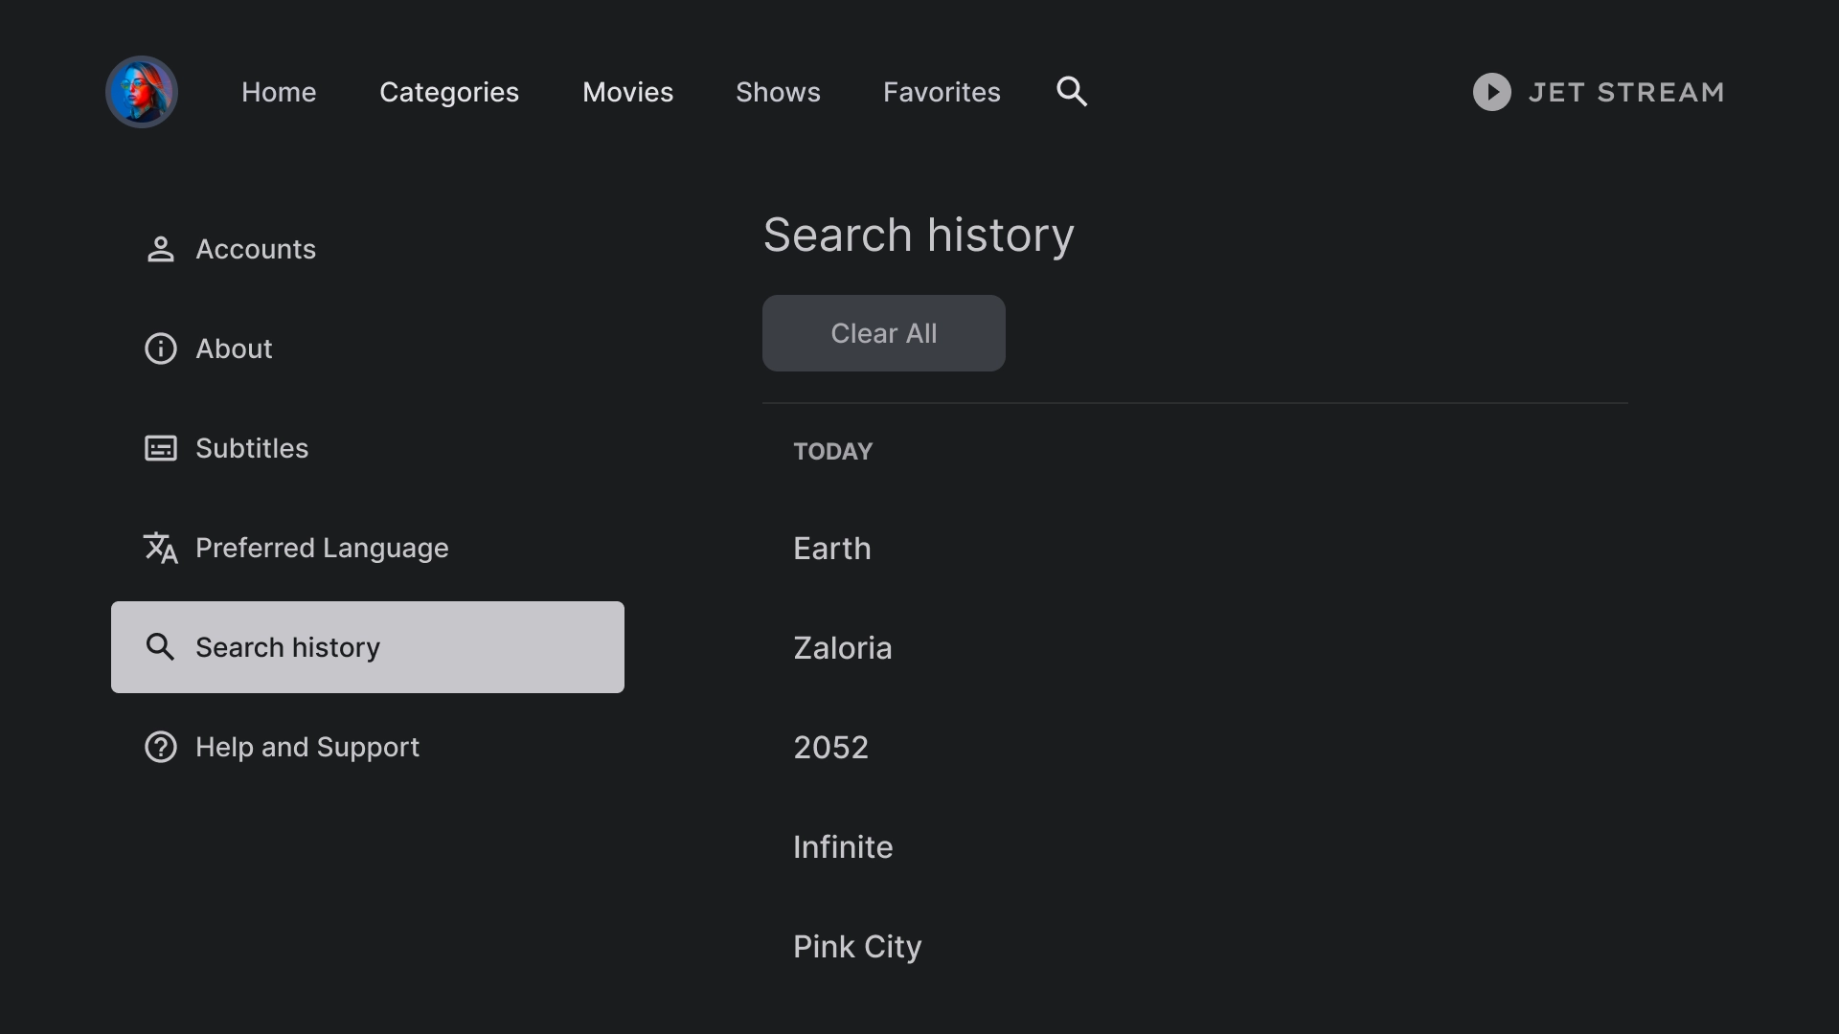This screenshot has width=1839, height=1034.
Task: Click the Help and Support question icon
Action: 160,747
